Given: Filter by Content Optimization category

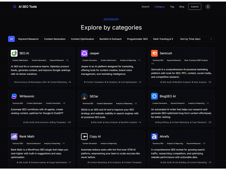Looking at the screenshot, I should click(x=83, y=39).
